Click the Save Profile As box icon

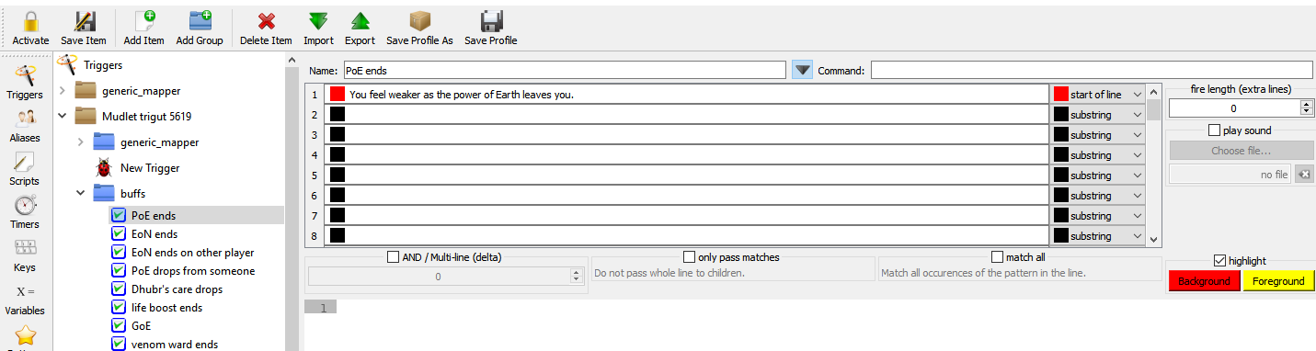[x=419, y=21]
